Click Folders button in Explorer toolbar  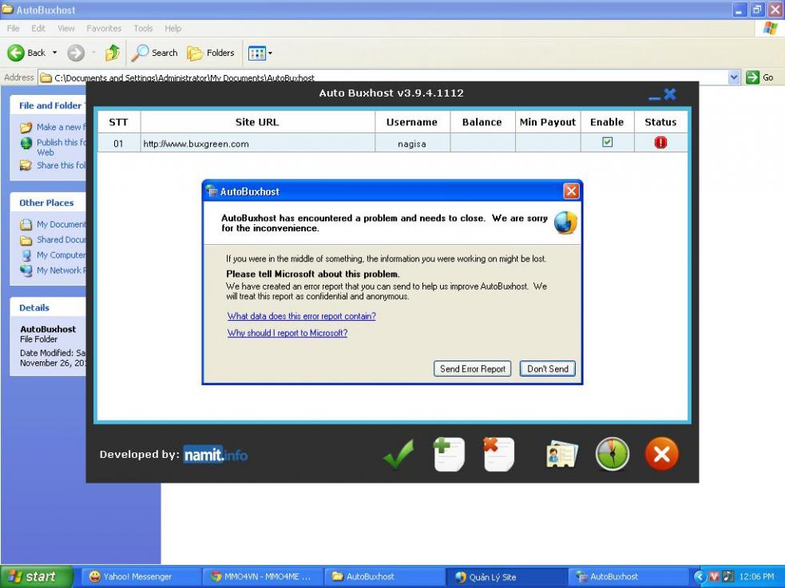[211, 53]
